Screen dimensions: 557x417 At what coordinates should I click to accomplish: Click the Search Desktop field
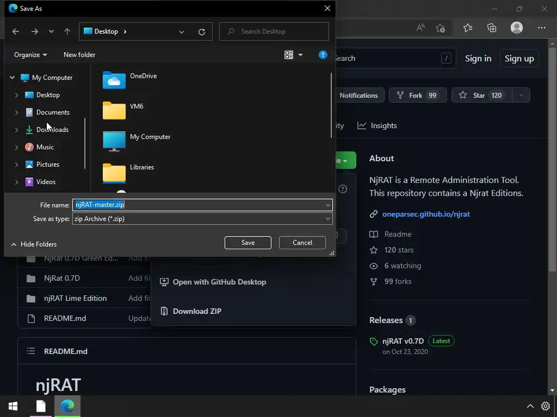[274, 31]
